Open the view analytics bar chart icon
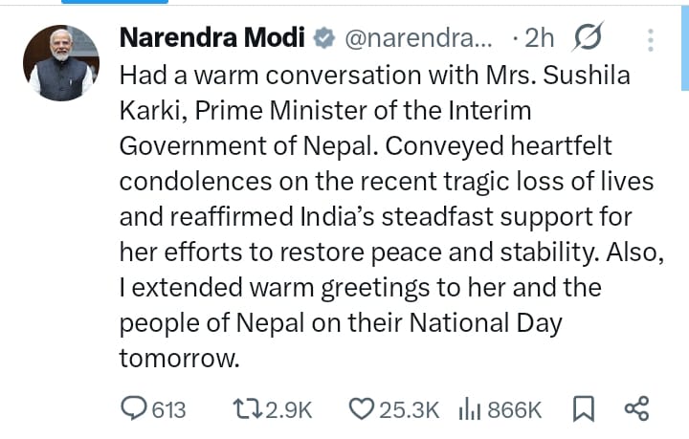 coord(470,408)
